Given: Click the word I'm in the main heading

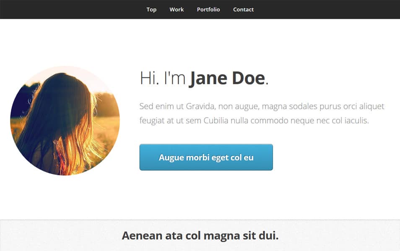Looking at the screenshot, I should (x=175, y=79).
